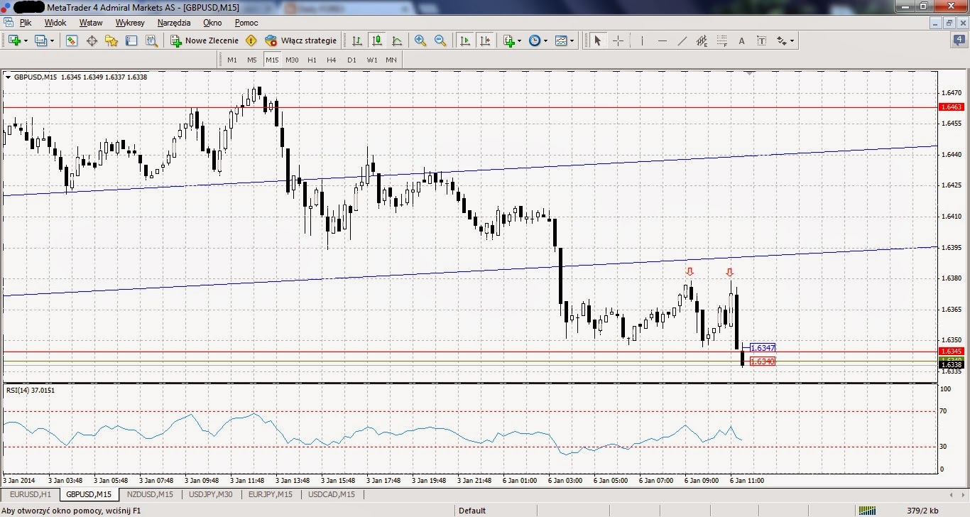Click the Default profile status field
The height and width of the screenshot is (517, 970).
pos(472,510)
